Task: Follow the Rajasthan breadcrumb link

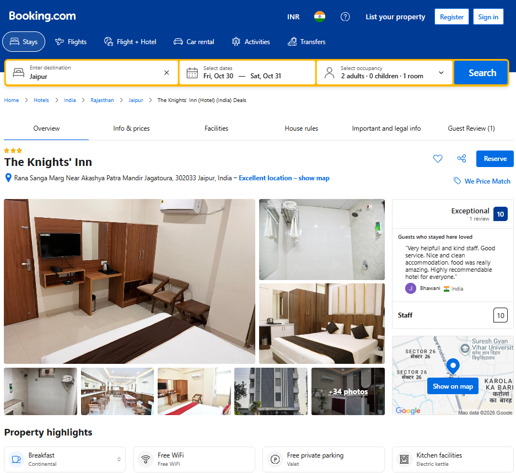Action: (102, 100)
